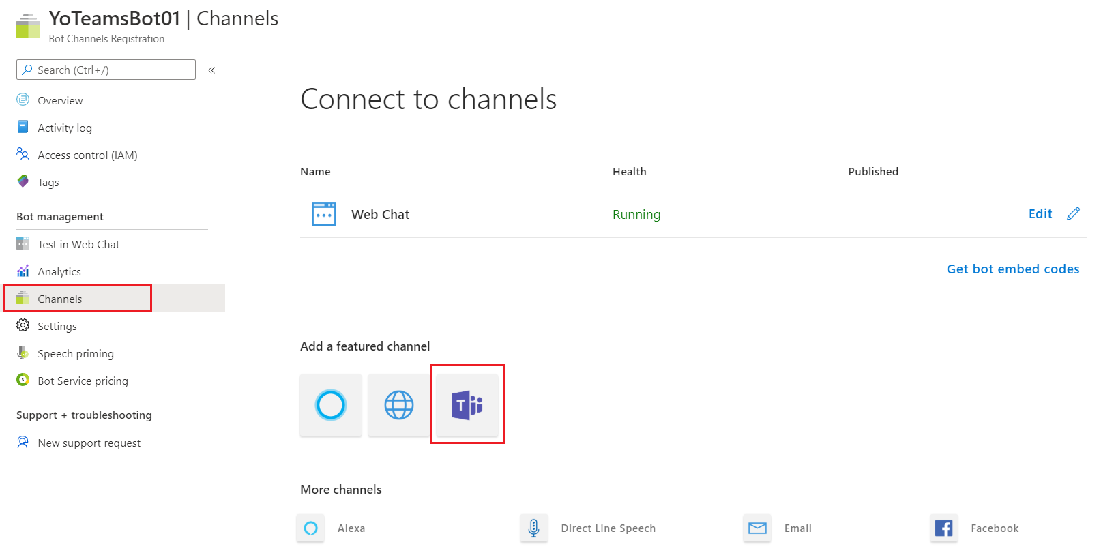
Task: Collapse the left sidebar with double chevron
Action: coord(211,70)
